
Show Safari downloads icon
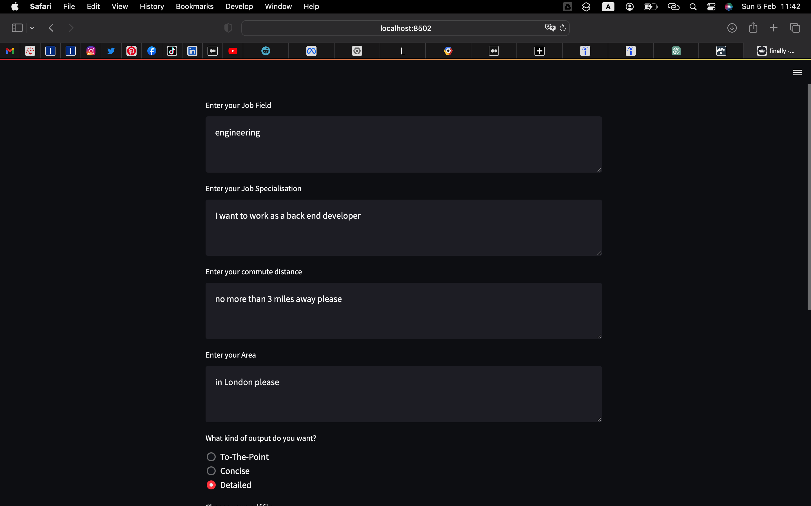tap(732, 28)
